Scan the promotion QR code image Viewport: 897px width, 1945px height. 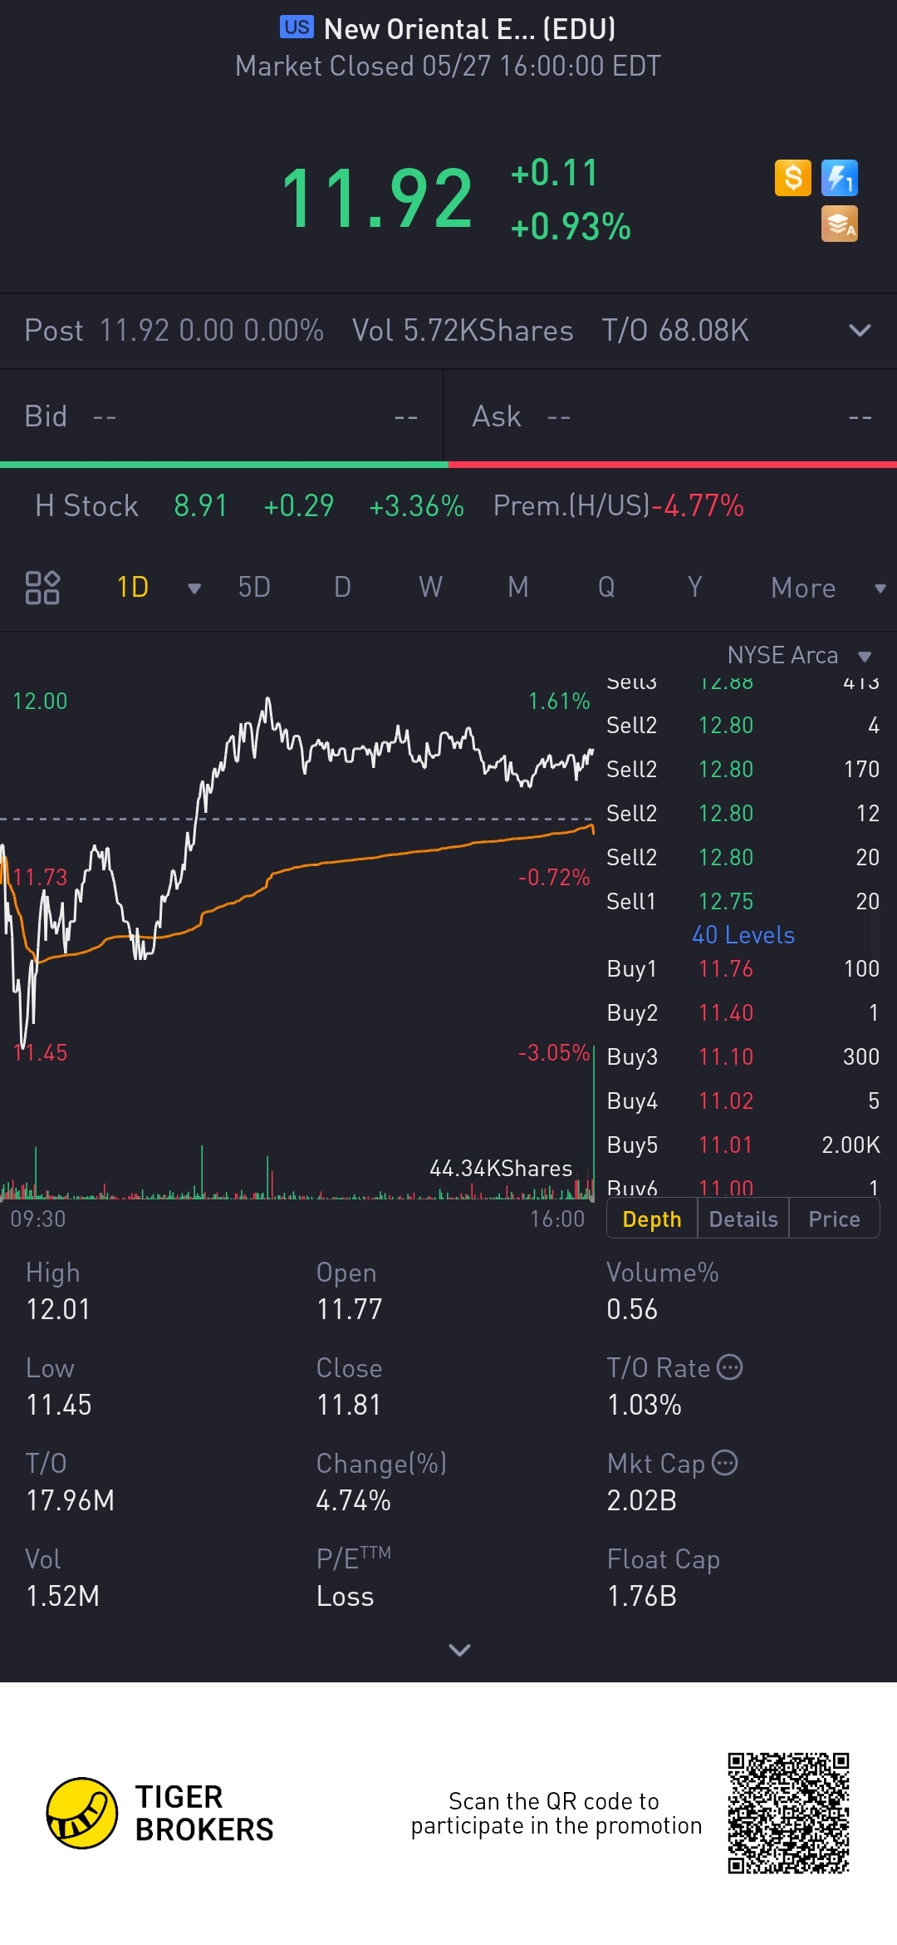pos(788,1813)
